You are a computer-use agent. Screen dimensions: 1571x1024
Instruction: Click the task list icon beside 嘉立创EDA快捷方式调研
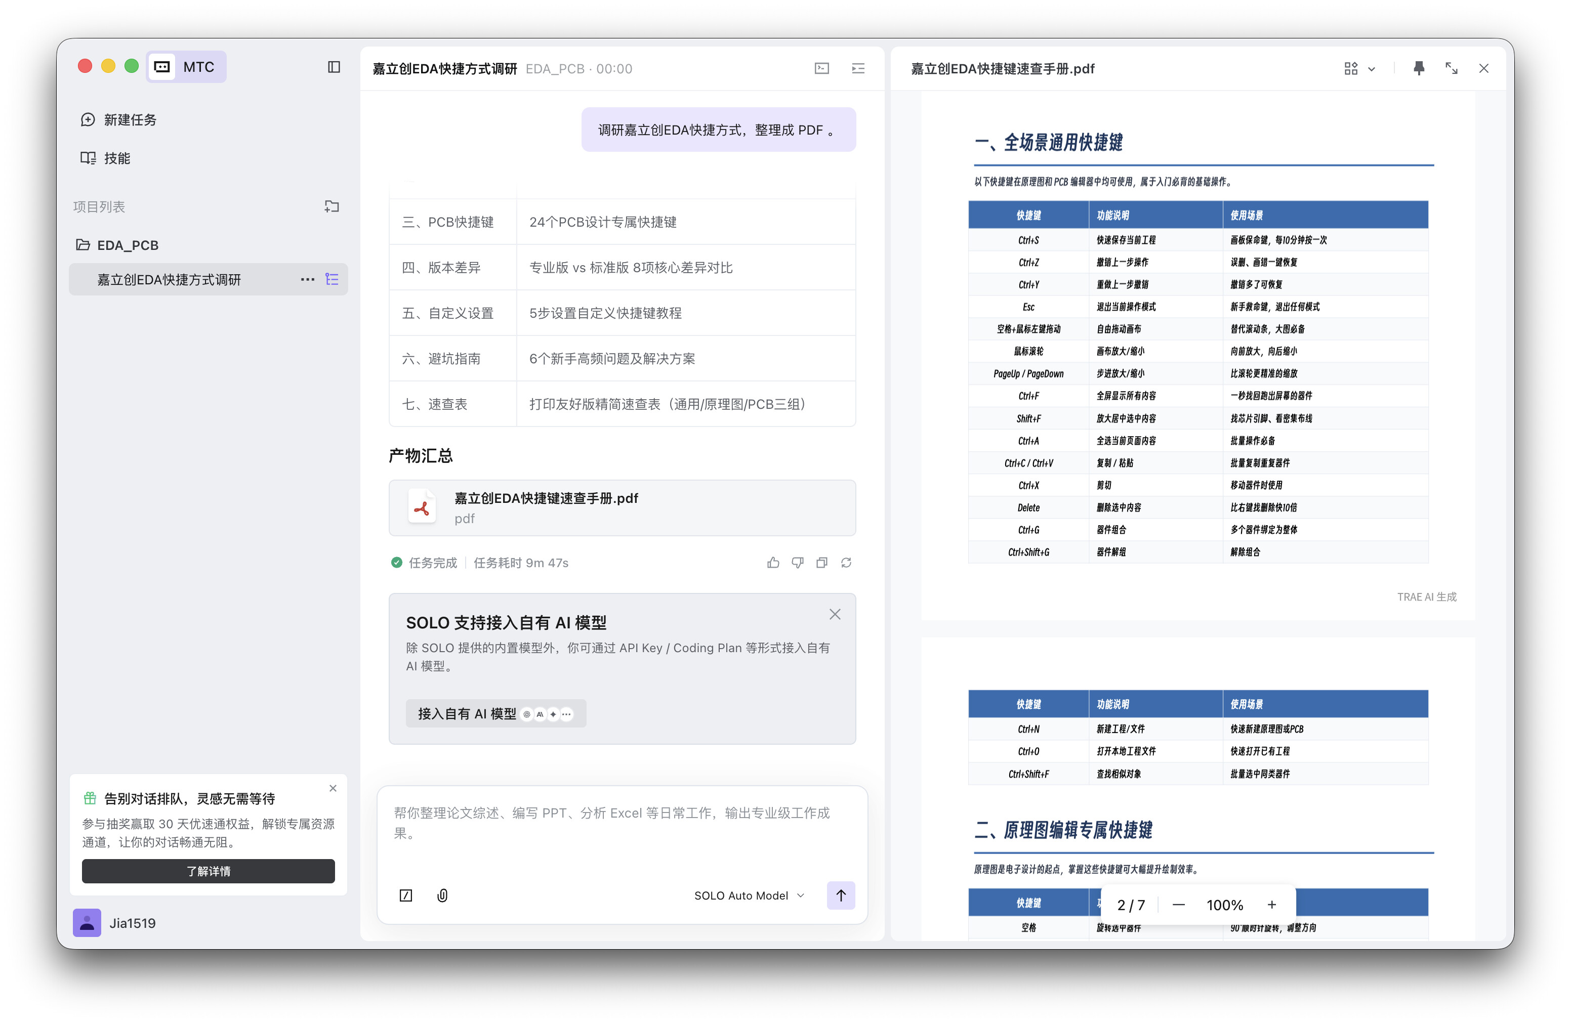click(x=332, y=280)
